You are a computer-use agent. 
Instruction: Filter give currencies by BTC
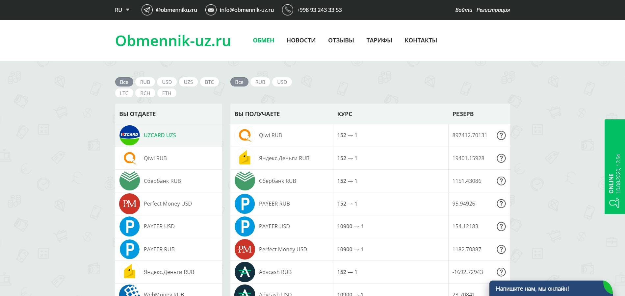click(x=209, y=82)
